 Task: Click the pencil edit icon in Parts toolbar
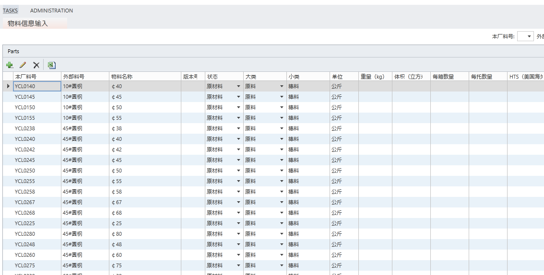[23, 65]
